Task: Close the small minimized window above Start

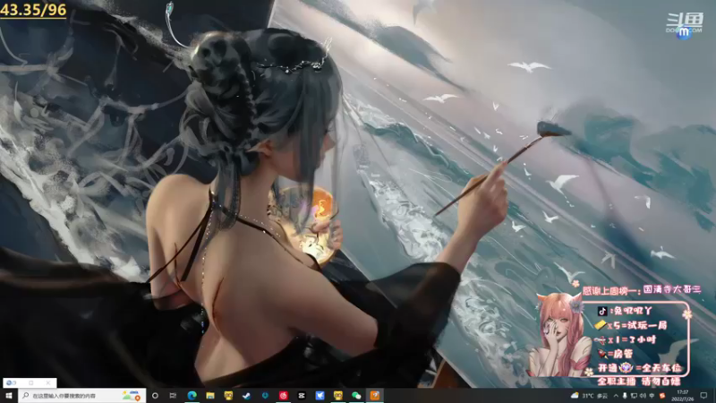Action: 48,383
